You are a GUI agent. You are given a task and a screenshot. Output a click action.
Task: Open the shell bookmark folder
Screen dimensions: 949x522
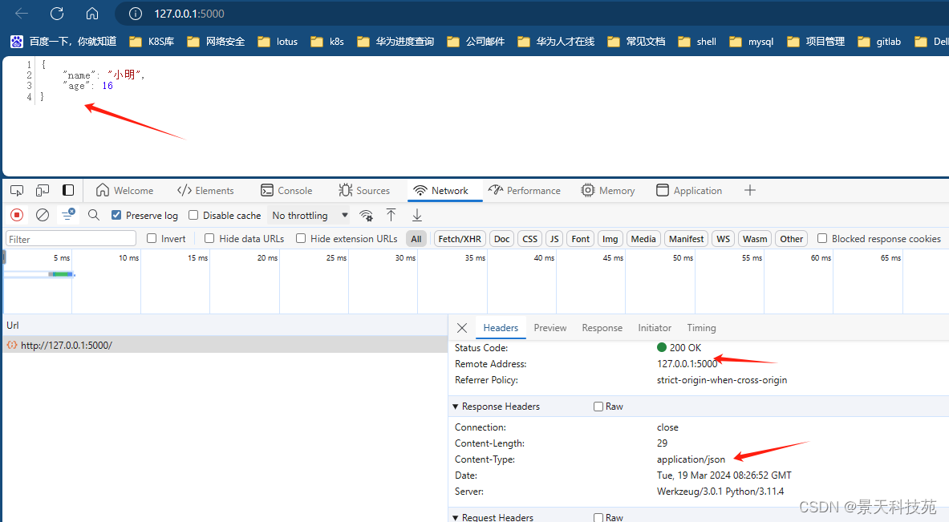pos(697,41)
